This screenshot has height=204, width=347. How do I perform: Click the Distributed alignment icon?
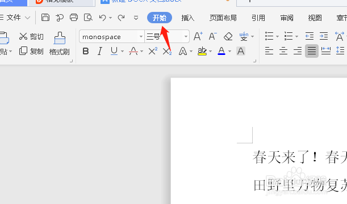tap(326, 51)
